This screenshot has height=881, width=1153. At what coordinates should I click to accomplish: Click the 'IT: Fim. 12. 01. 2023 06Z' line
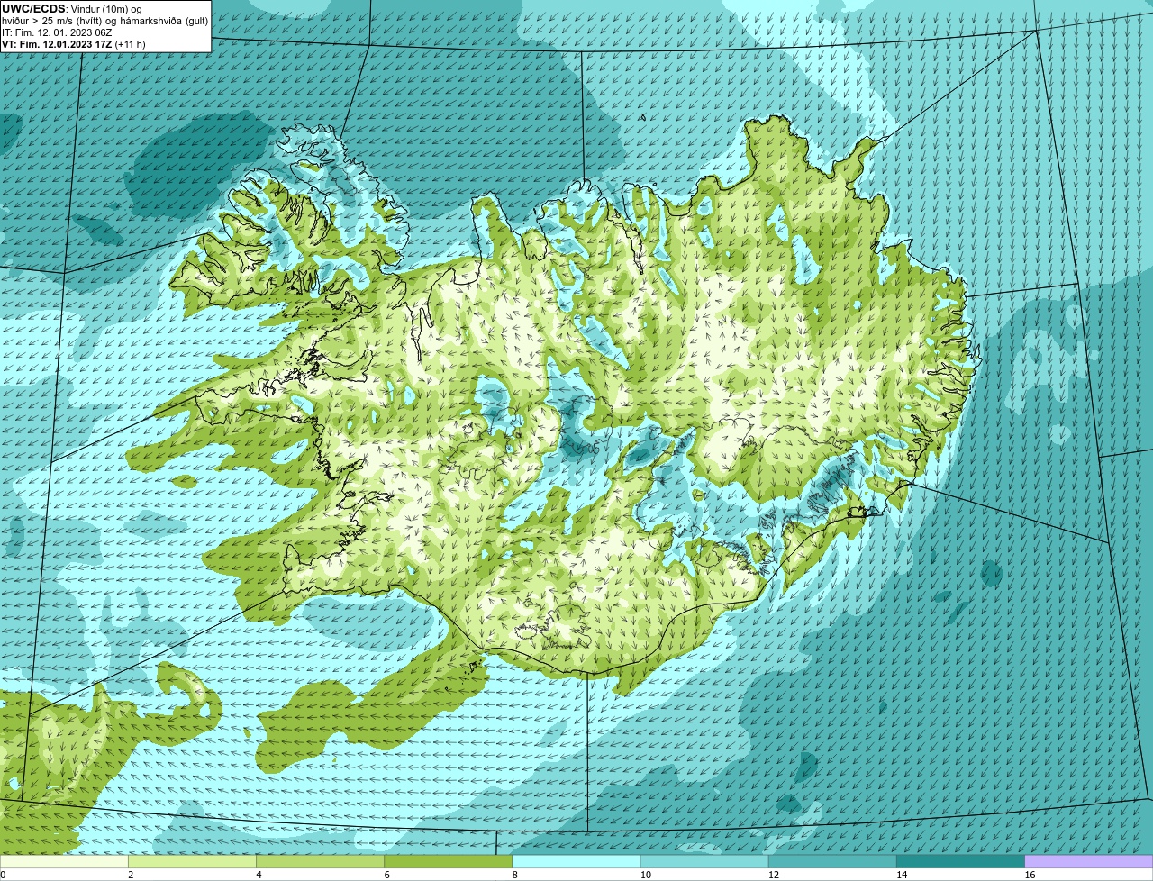[57, 32]
